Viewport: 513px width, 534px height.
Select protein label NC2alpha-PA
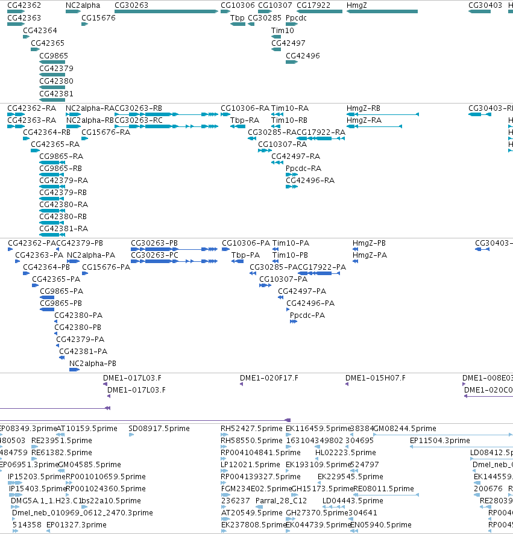coord(91,255)
